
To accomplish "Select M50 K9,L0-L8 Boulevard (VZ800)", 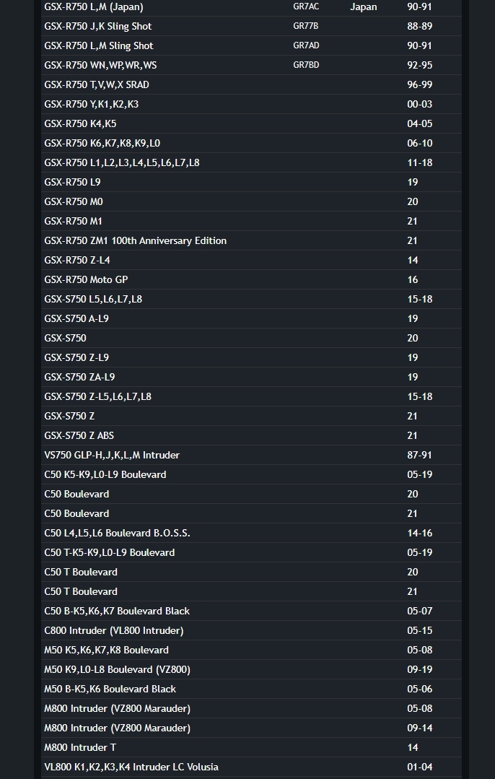I will pos(118,670).
